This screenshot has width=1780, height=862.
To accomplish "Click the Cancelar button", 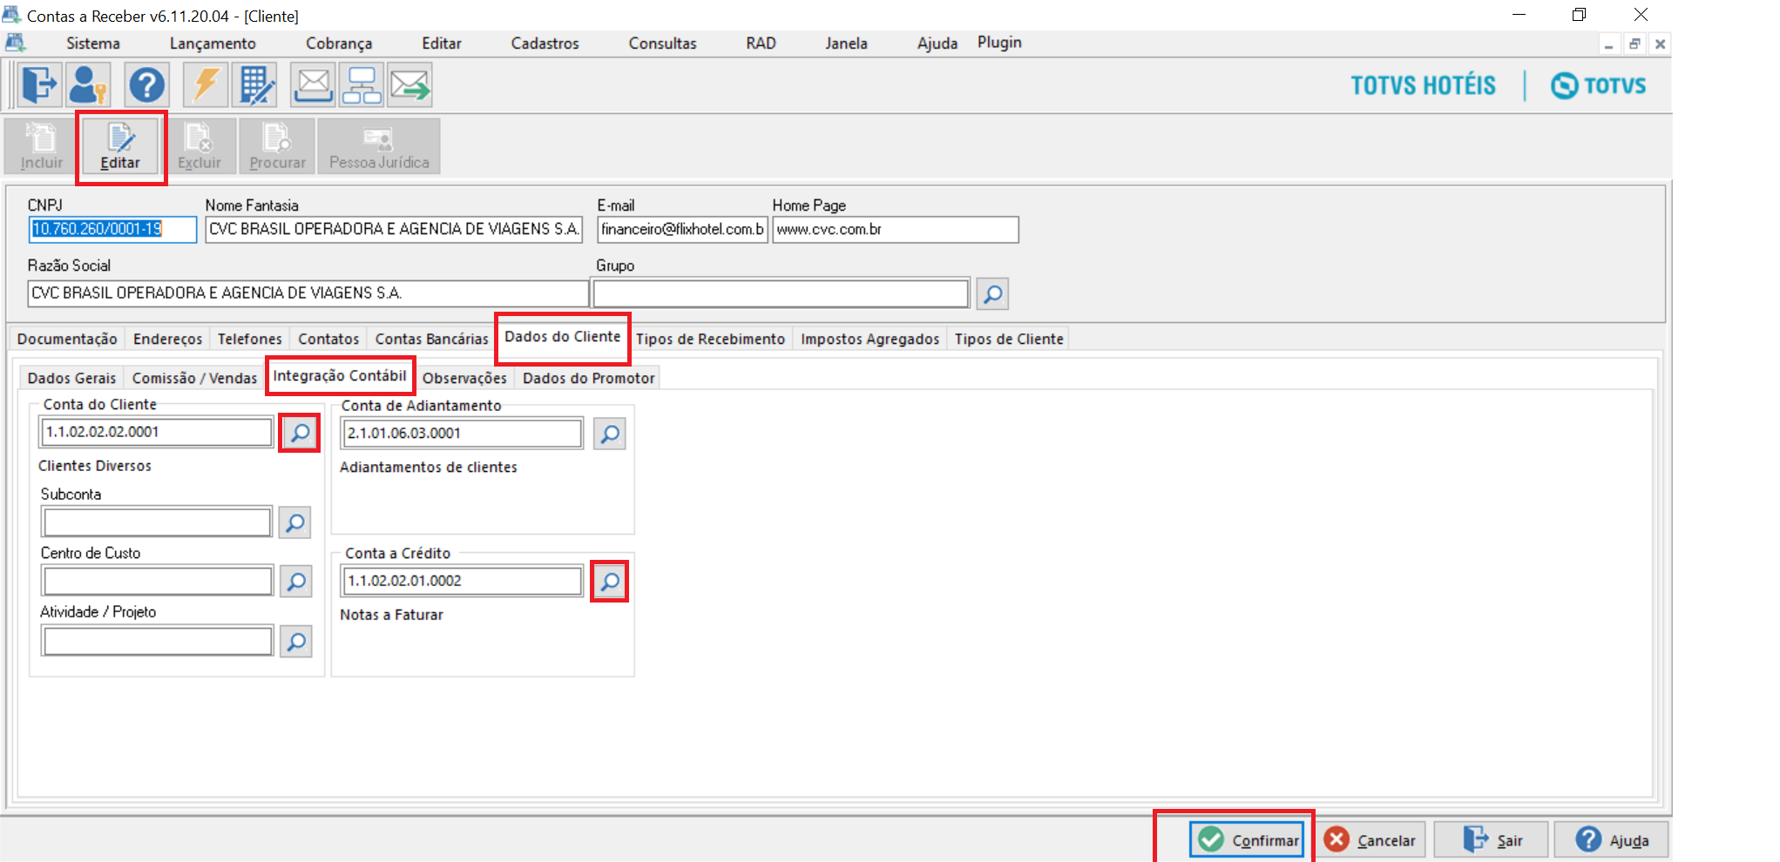I will point(1371,839).
